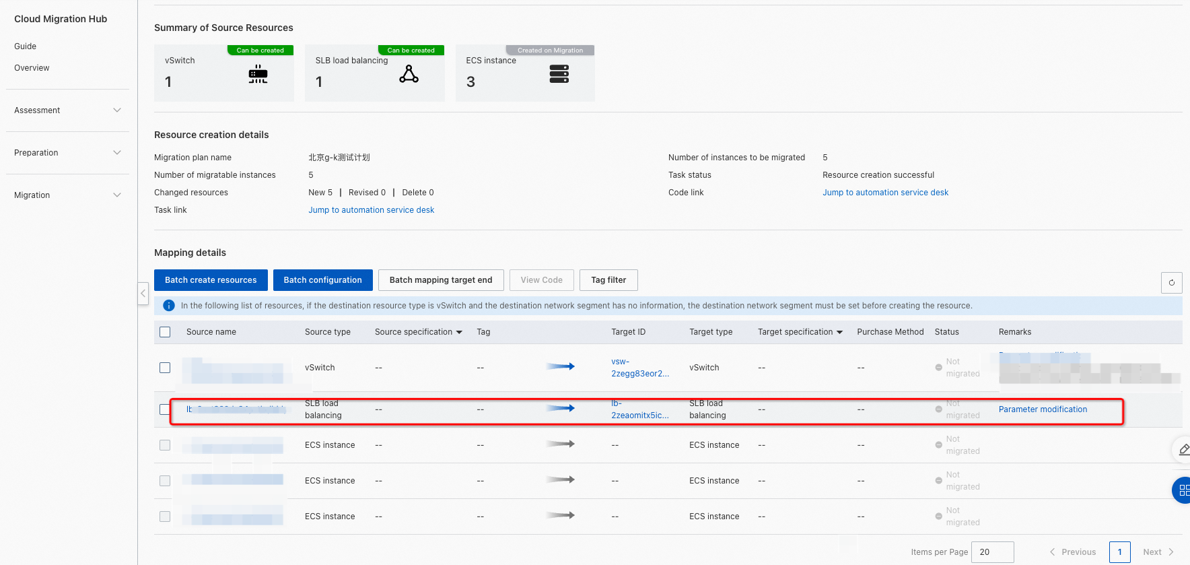Click Parameter modification in SLB row
Screen dimensions: 1190x565
pyautogui.click(x=1043, y=409)
